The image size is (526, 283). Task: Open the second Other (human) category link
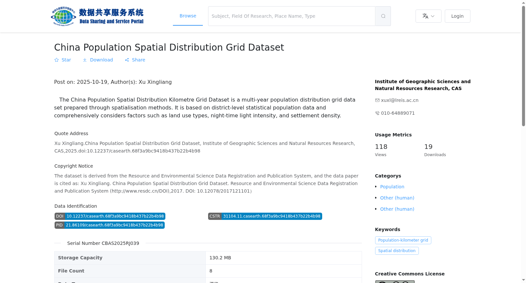397,209
